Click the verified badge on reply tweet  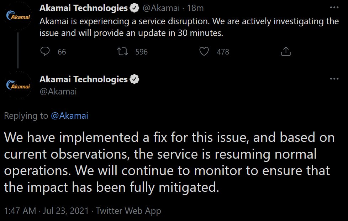[x=134, y=79]
